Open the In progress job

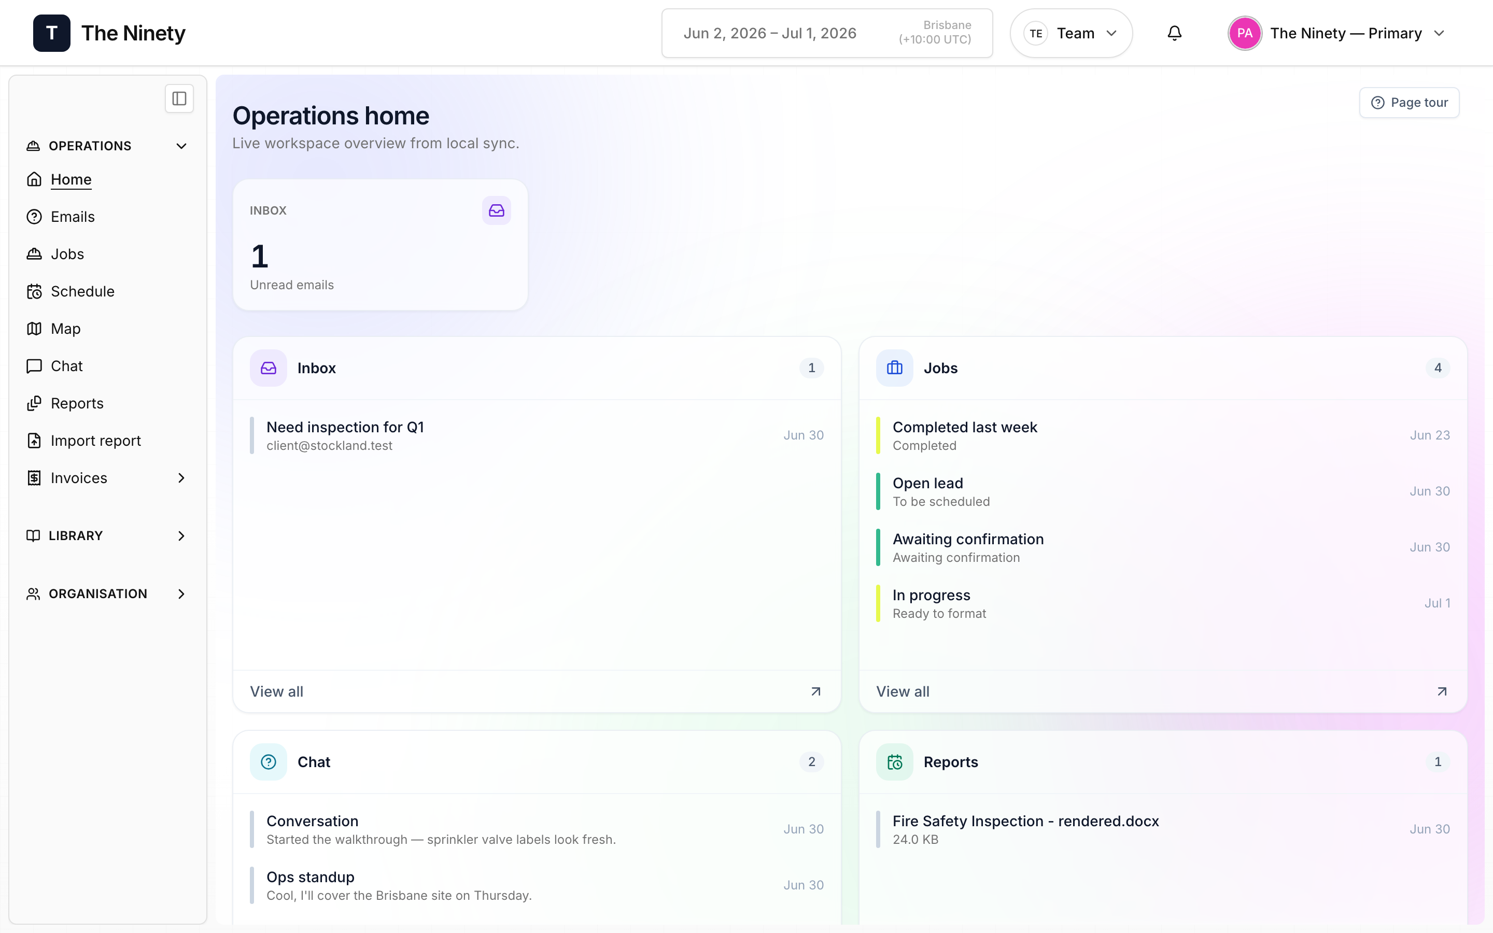[x=1162, y=603]
